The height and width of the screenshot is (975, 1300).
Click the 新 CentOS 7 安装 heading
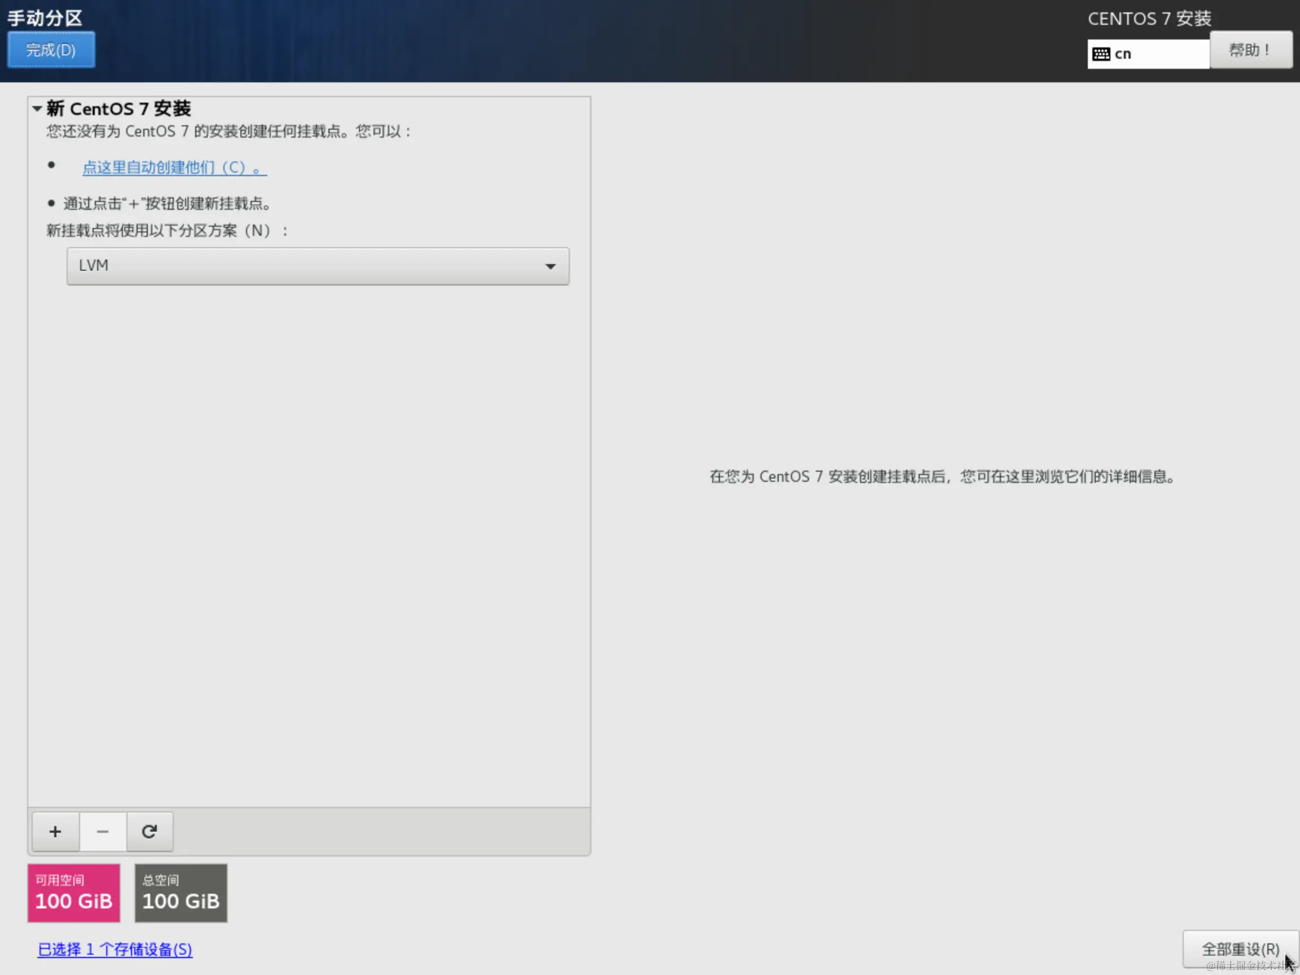coord(118,108)
